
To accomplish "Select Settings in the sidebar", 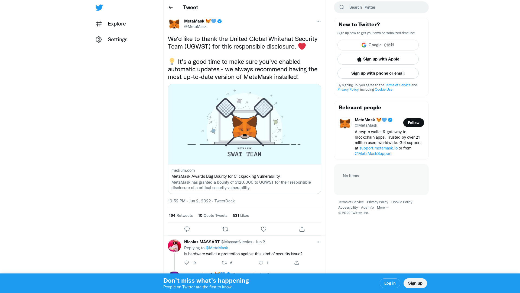I will click(x=118, y=39).
